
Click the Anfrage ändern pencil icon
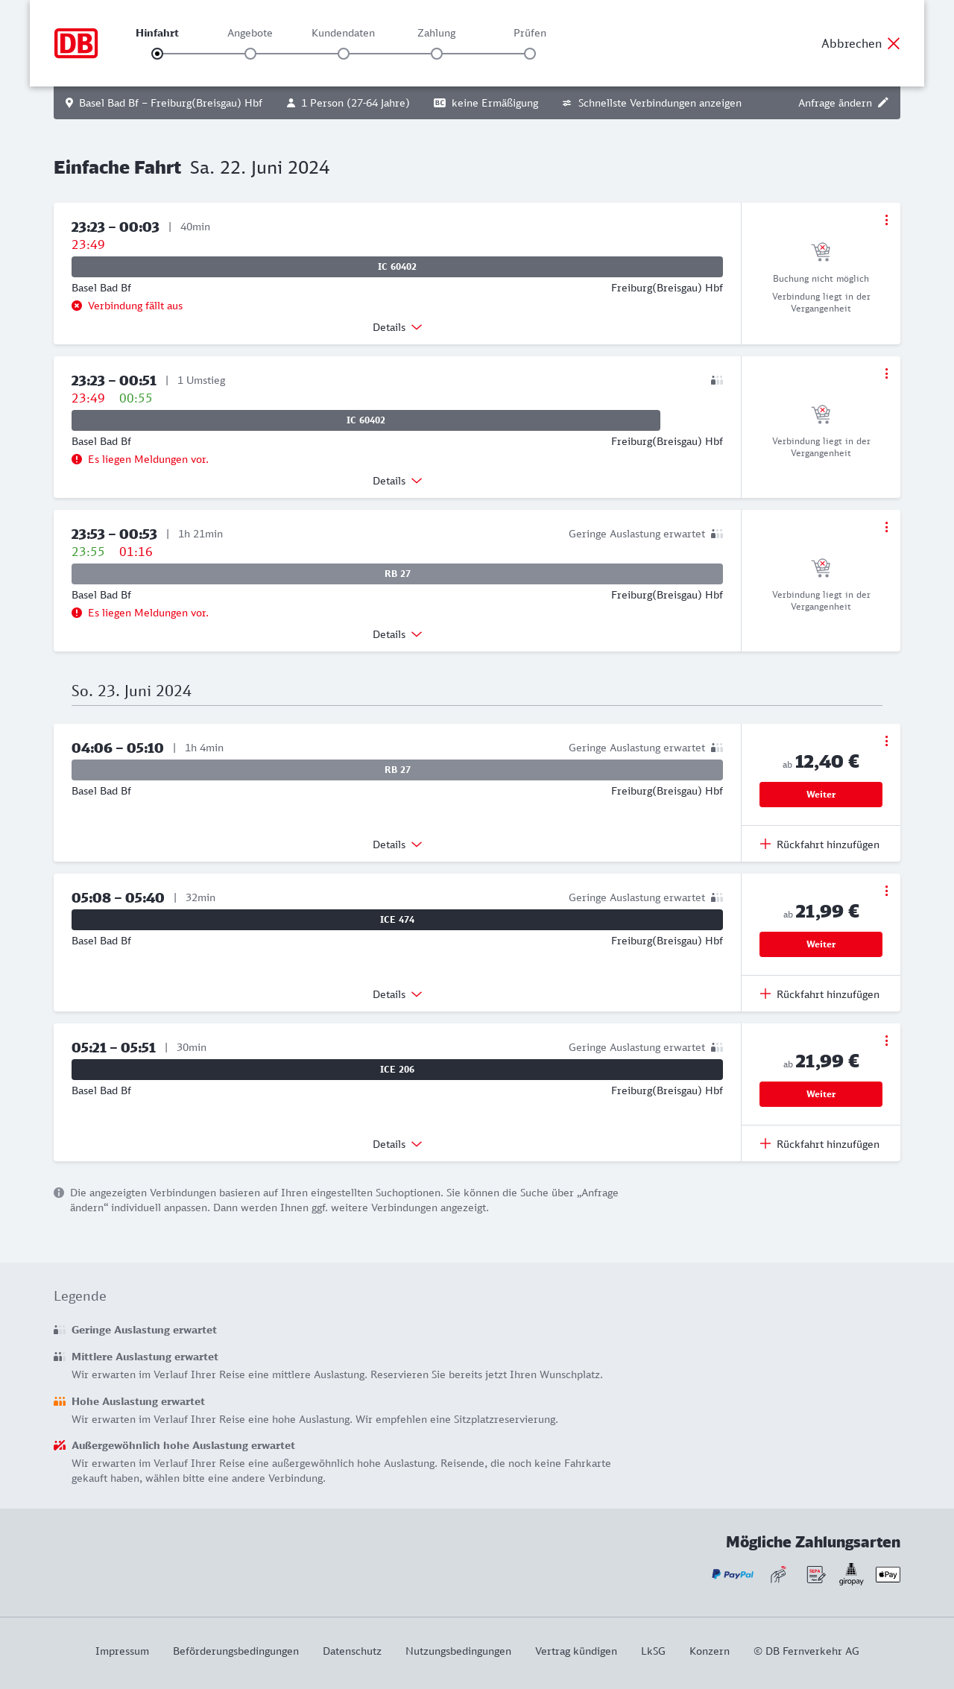coord(883,103)
